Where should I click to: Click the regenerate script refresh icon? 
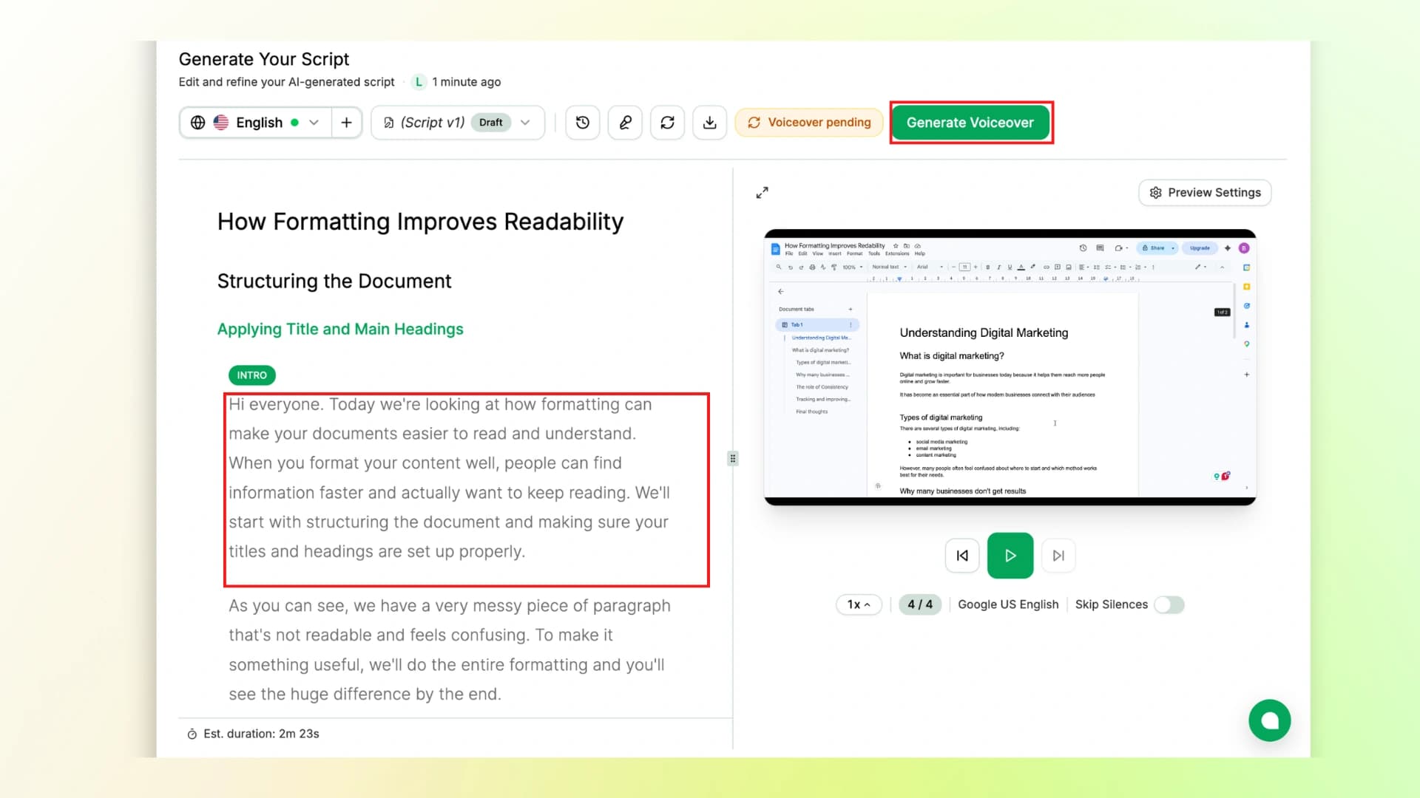click(x=667, y=123)
